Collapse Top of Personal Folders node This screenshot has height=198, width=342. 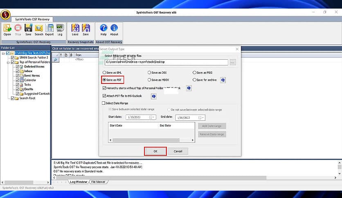[x=8, y=62]
